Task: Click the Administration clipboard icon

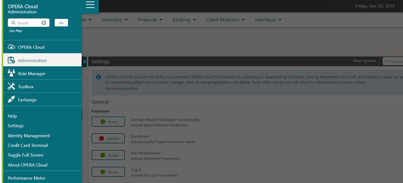Action: 11,60
